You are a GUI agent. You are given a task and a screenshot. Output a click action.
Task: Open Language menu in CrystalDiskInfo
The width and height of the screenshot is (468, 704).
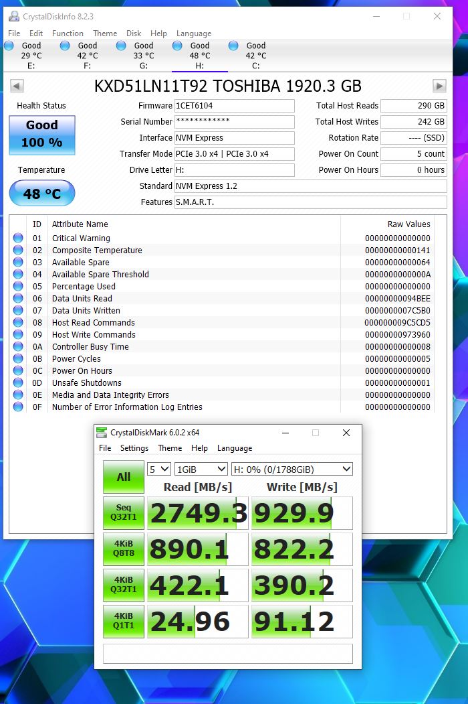tap(194, 33)
